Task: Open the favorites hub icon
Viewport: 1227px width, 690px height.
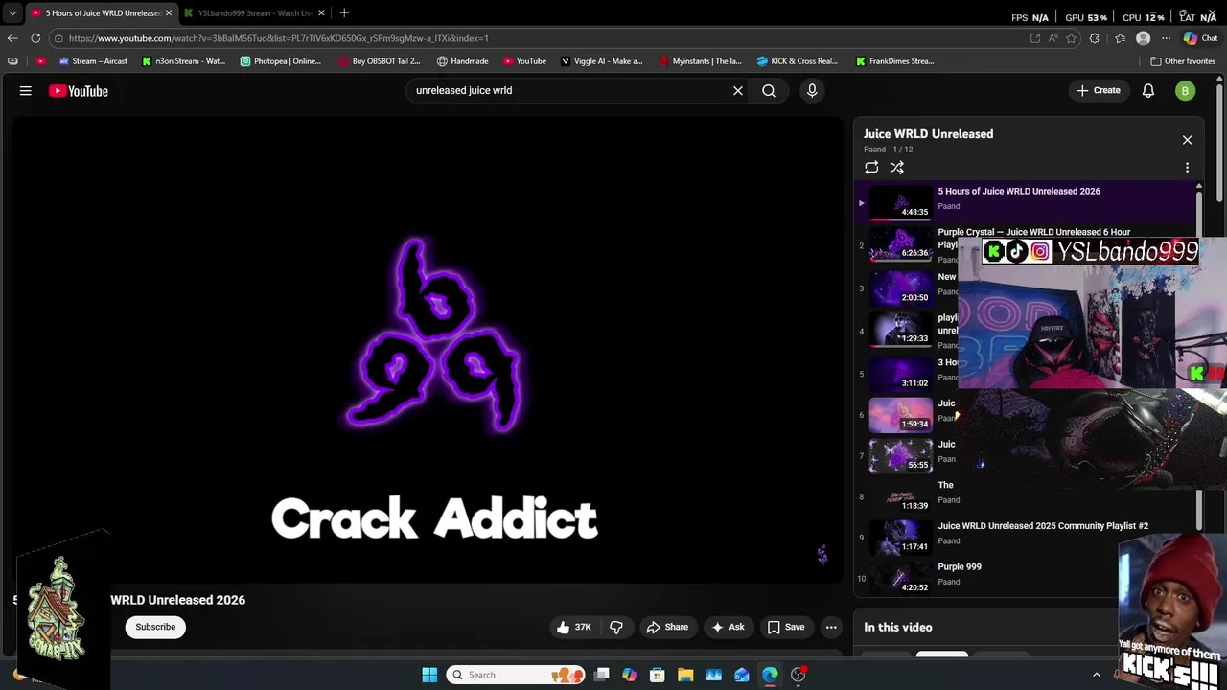Action: coord(1120,38)
